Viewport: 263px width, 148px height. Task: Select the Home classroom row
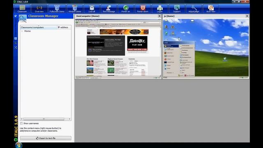[x=46, y=31]
